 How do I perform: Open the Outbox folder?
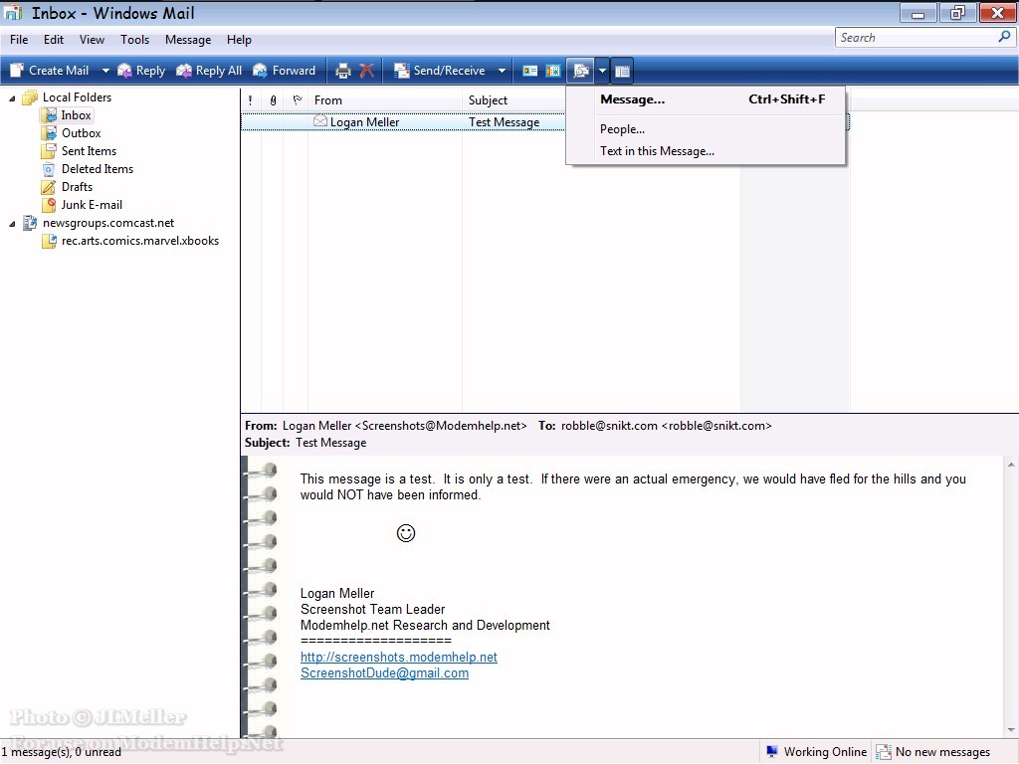(x=72, y=133)
